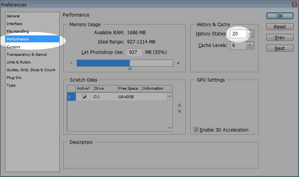
Task: Select Plug-Ins preferences category
Action: pyautogui.click(x=14, y=78)
